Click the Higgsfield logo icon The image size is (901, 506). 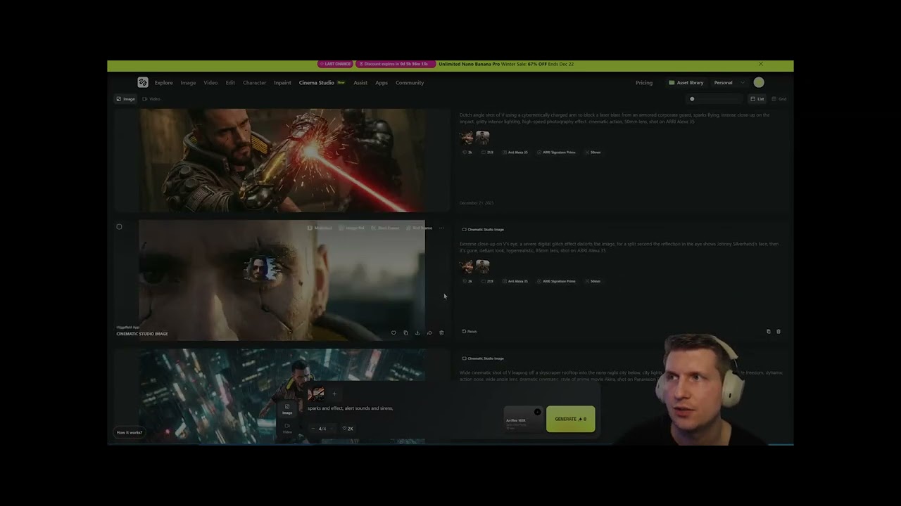143,82
